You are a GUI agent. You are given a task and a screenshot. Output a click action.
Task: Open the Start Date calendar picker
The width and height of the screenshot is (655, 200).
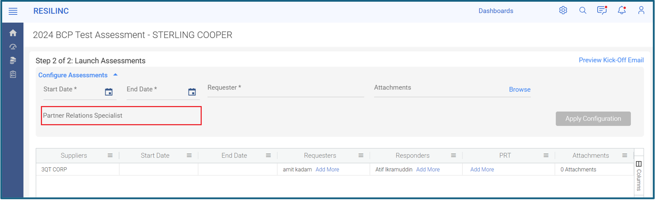point(109,92)
